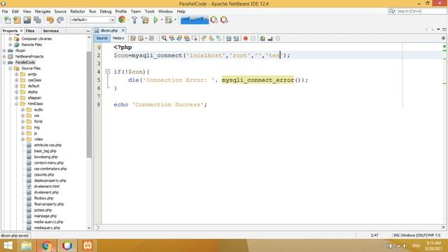This screenshot has height=252, width=448.
Task: Click the New Project toolbar icon
Action: coord(17,20)
